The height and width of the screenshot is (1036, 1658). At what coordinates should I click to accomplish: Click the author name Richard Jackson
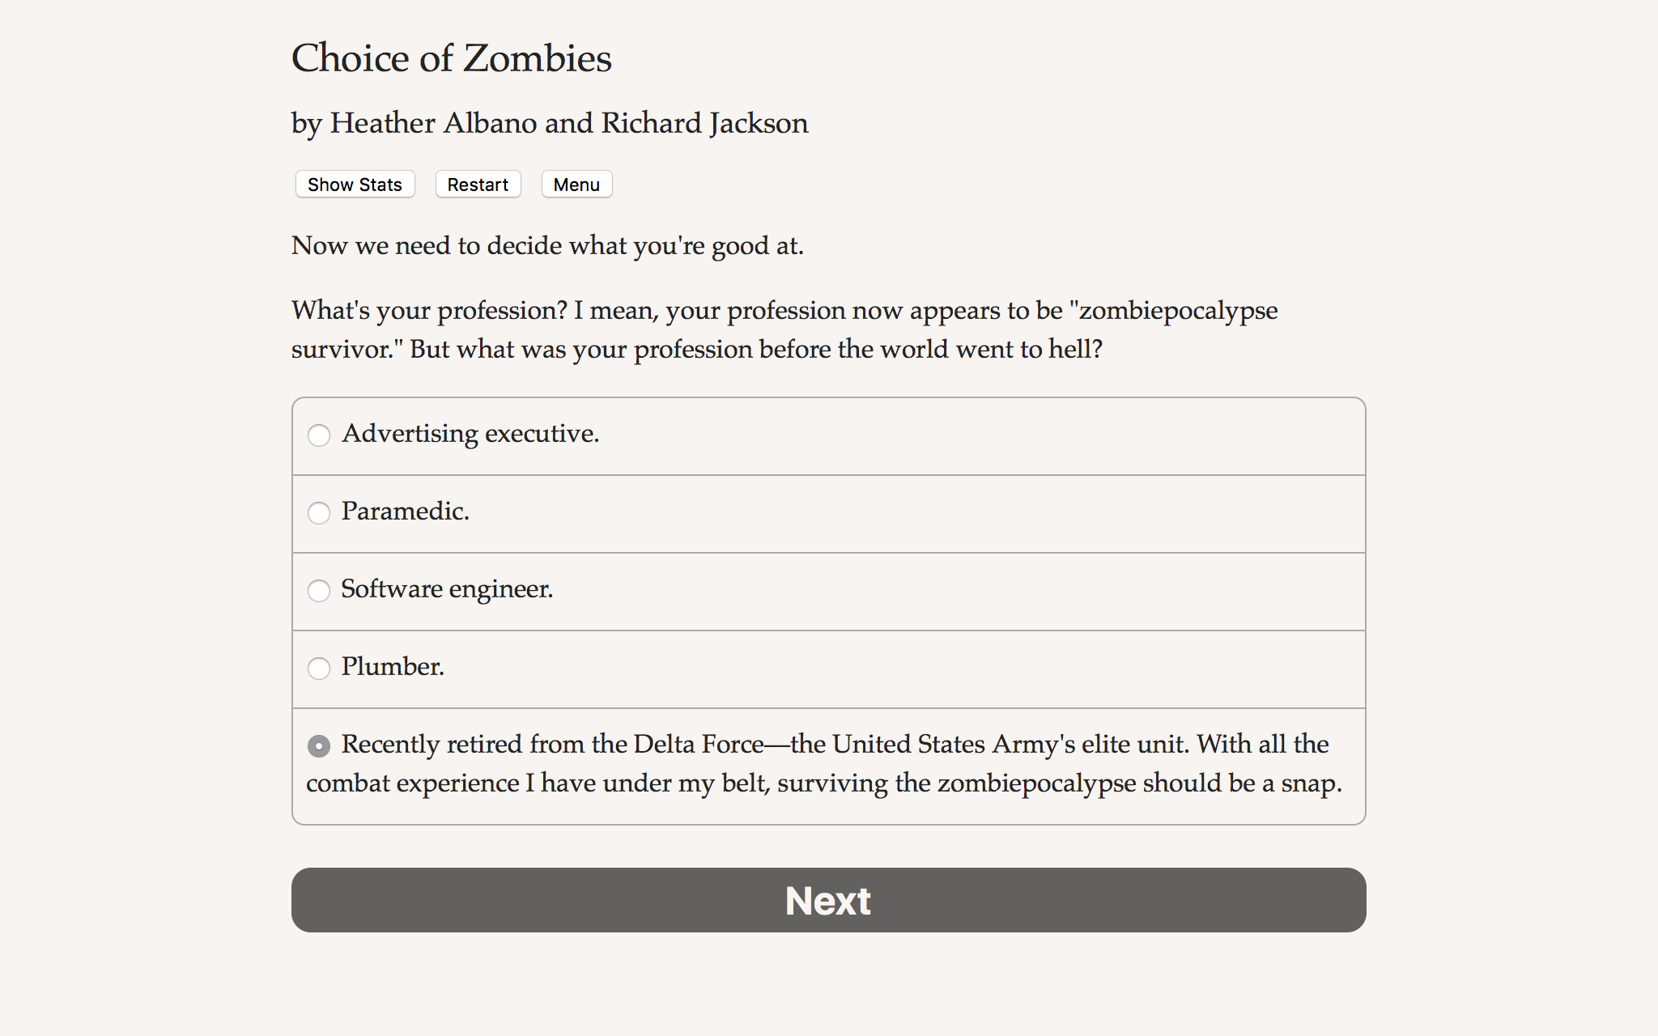pos(704,123)
